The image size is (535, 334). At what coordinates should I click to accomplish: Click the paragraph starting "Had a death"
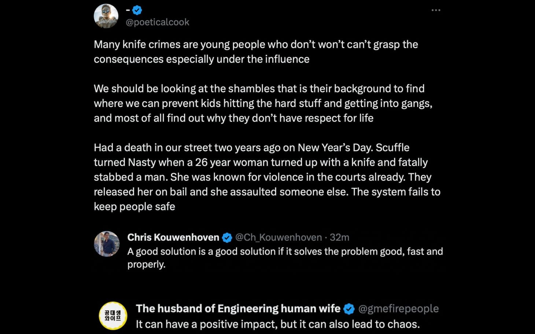coord(267,177)
